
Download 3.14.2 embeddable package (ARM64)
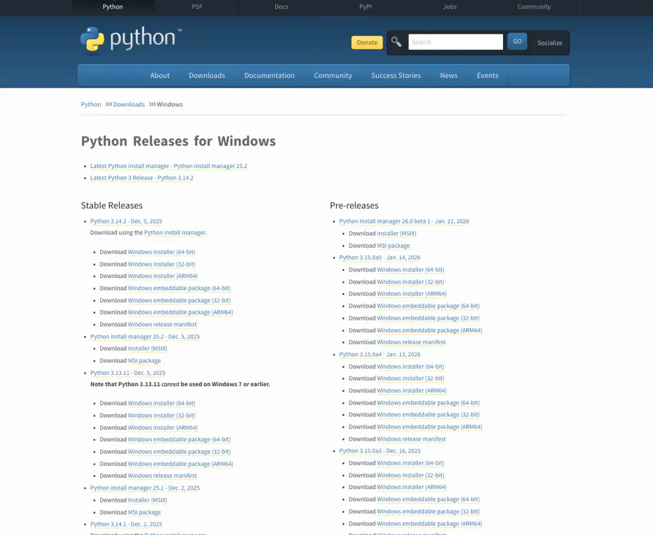coord(180,313)
